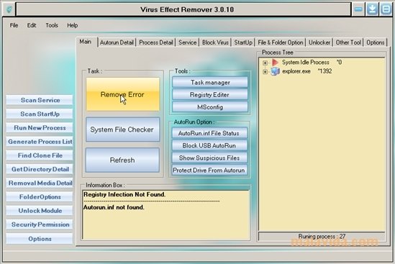Viewport: 395px width, 264px height.
Task: Open the File menu
Action: [14, 25]
